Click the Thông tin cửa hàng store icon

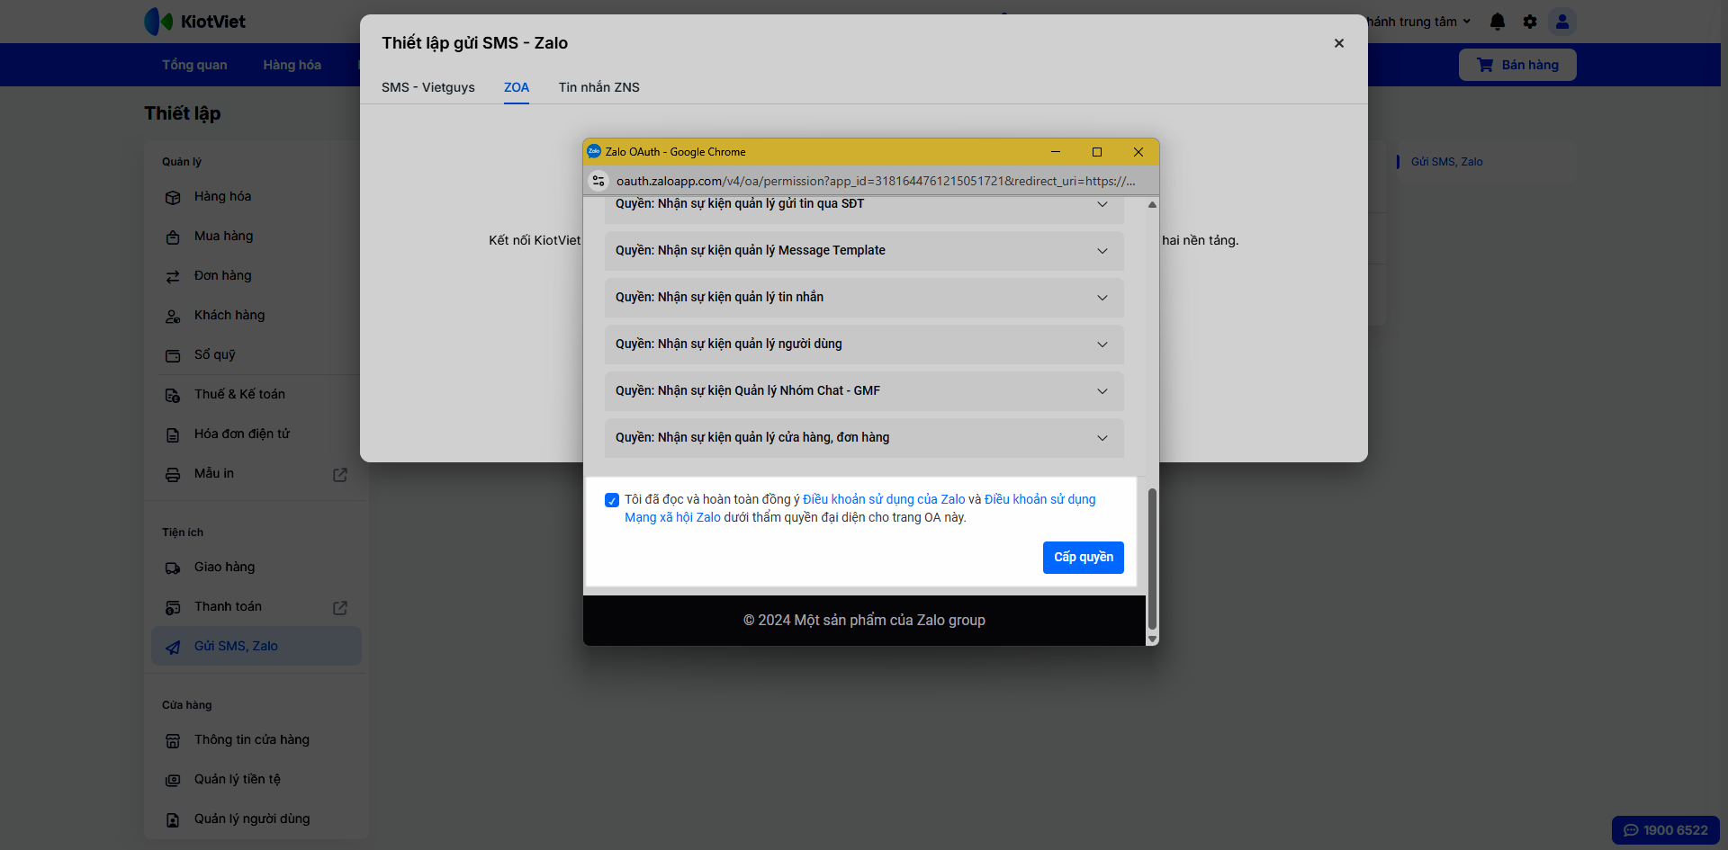coord(173,740)
